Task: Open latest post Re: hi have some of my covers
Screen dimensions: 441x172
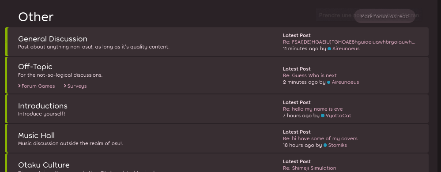Action: [x=320, y=138]
